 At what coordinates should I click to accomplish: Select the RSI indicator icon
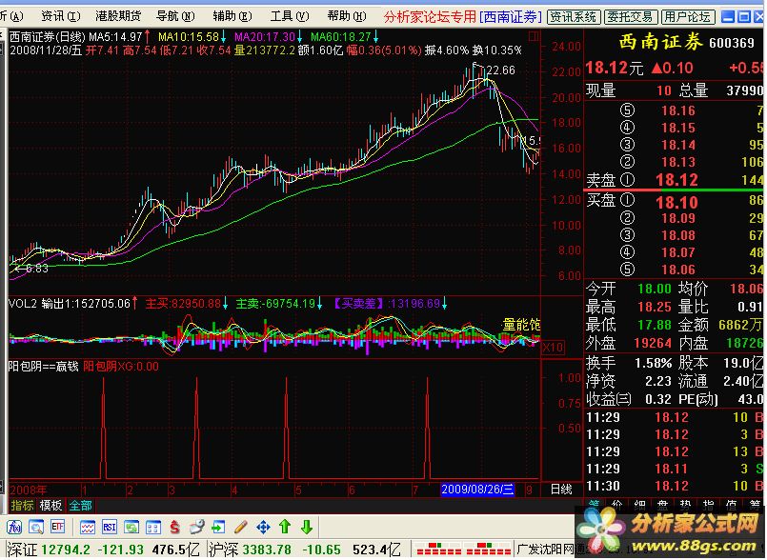[x=110, y=528]
